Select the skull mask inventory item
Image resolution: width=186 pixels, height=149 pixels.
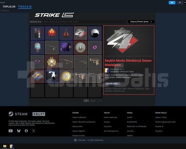pos(38,48)
